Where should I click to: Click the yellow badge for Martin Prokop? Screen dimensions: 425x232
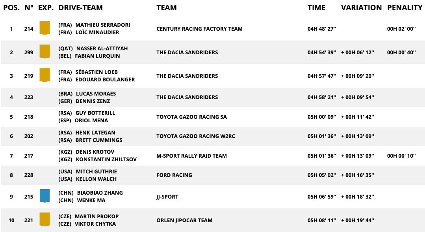(45, 220)
